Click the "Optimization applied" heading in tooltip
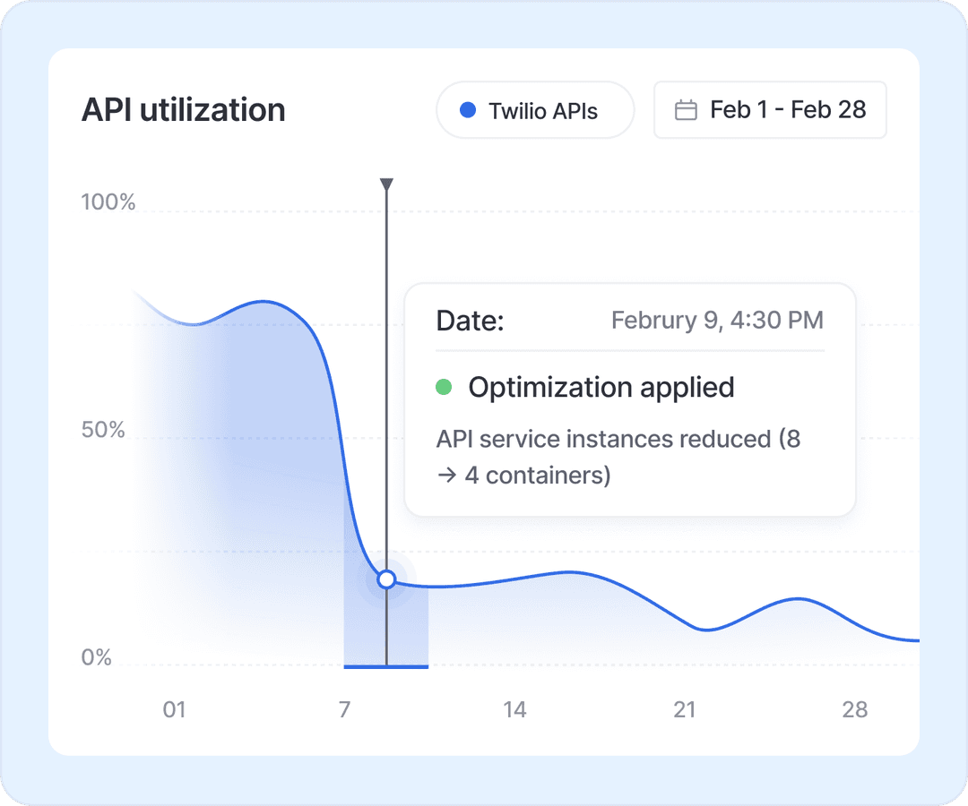The width and height of the screenshot is (968, 806). [601, 387]
